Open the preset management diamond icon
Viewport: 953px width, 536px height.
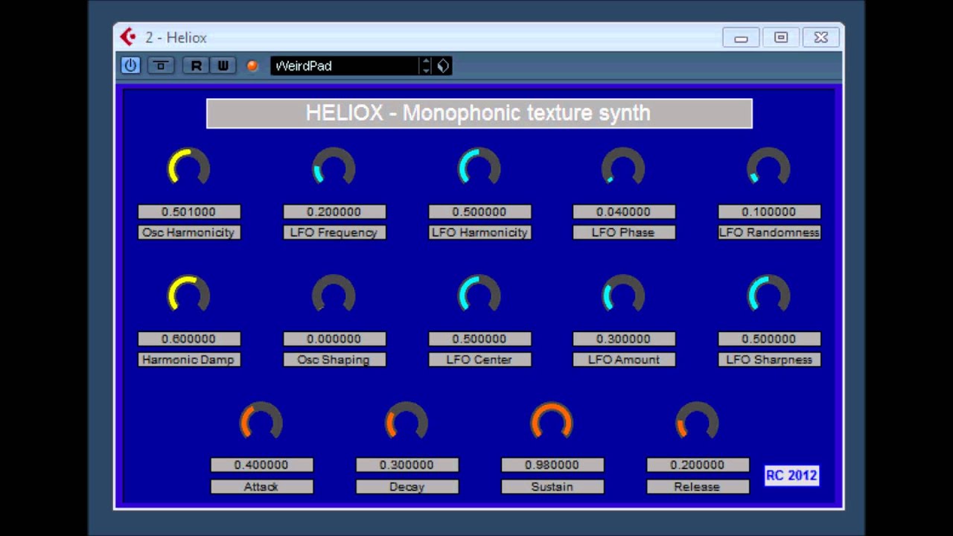point(443,66)
